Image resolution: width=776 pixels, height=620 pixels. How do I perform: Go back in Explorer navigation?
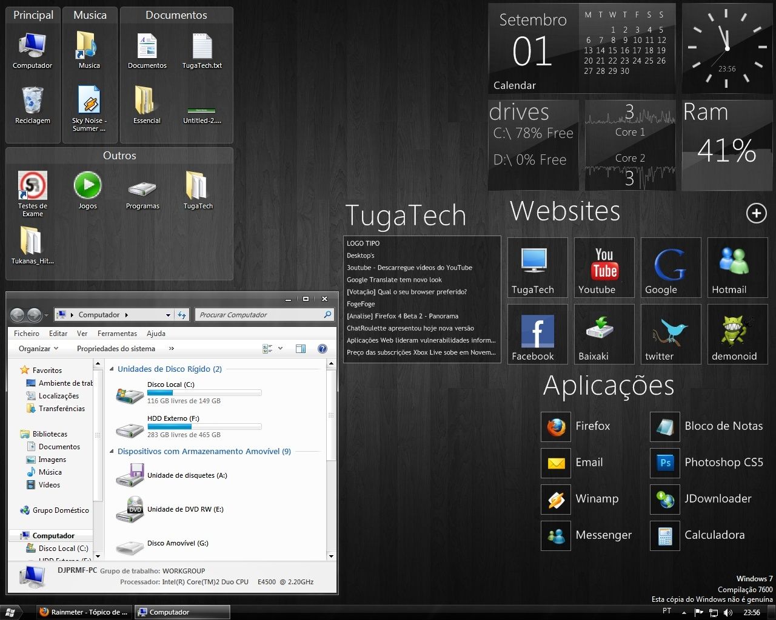point(18,315)
